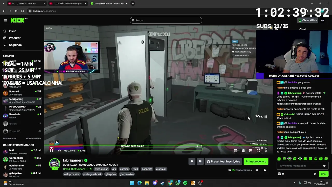Screen dimensions: 332x187
Task: Open Início in the sidebar
Action: [x=12, y=31]
